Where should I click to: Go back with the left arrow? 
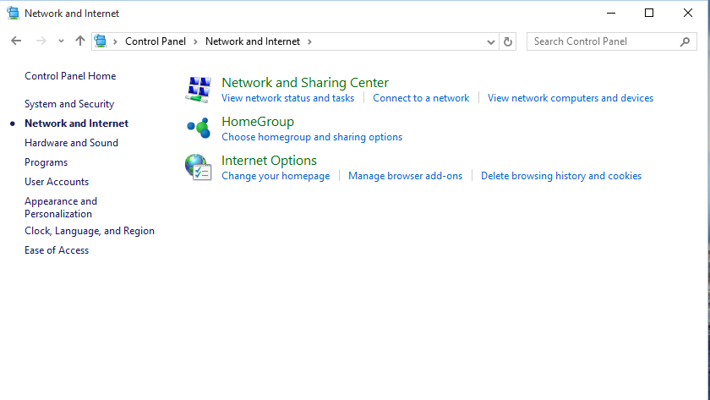[x=16, y=41]
